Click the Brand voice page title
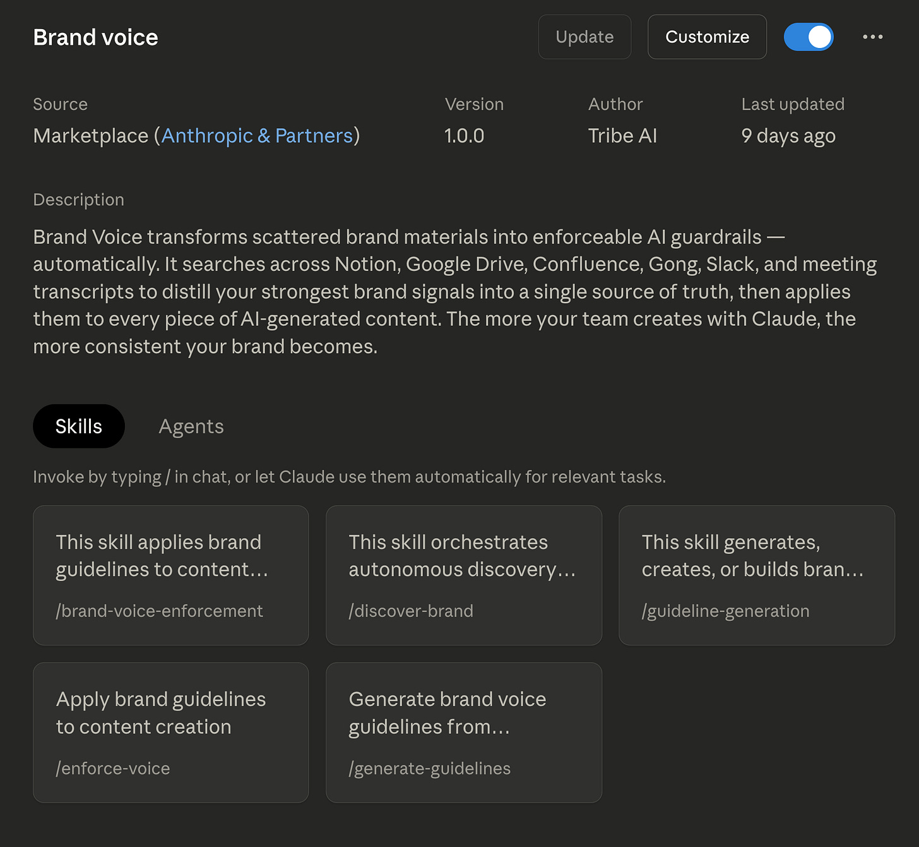This screenshot has width=919, height=847. [95, 37]
